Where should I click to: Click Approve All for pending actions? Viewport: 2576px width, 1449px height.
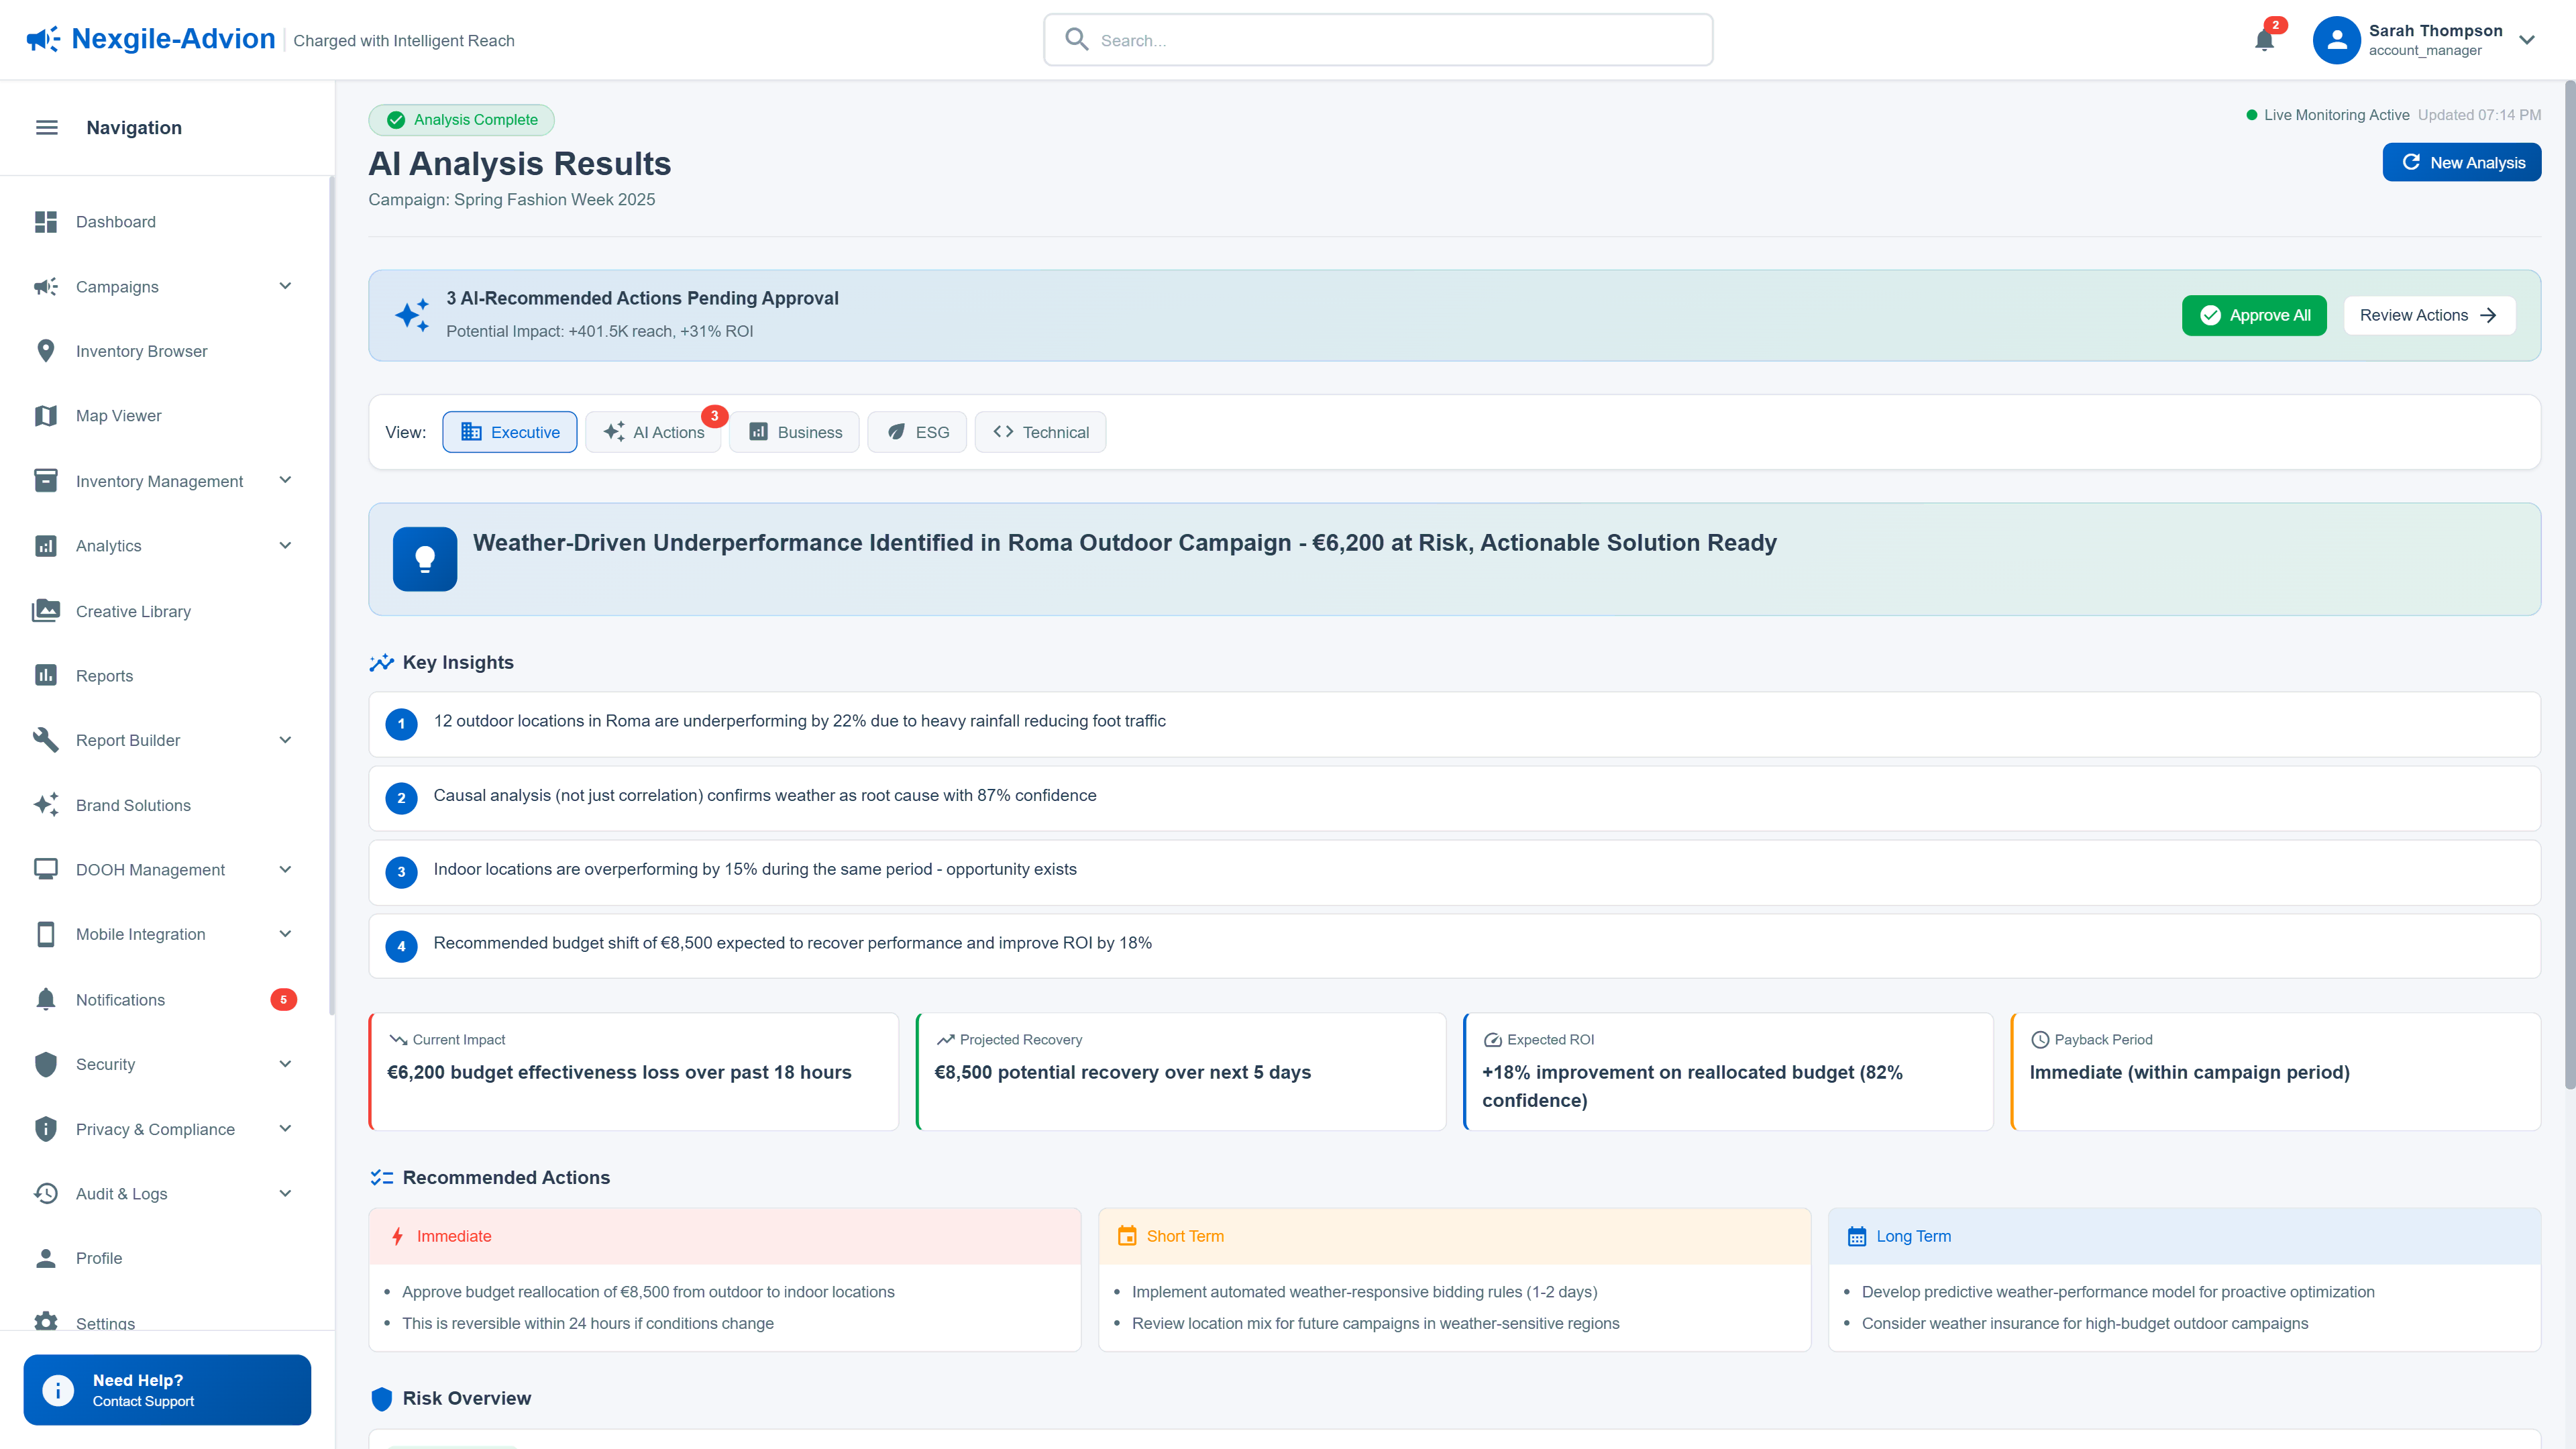point(2254,315)
